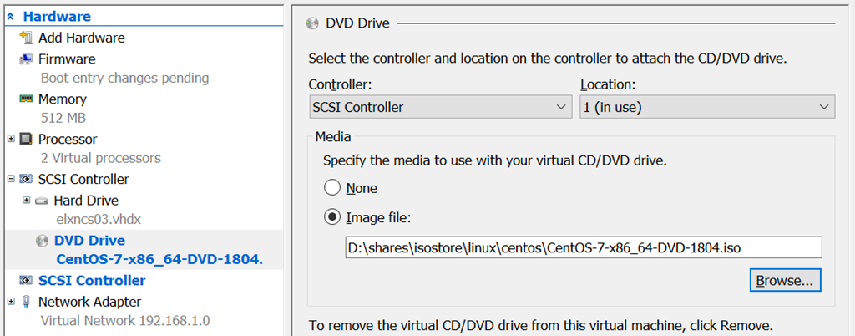Select the None media option

click(x=332, y=188)
